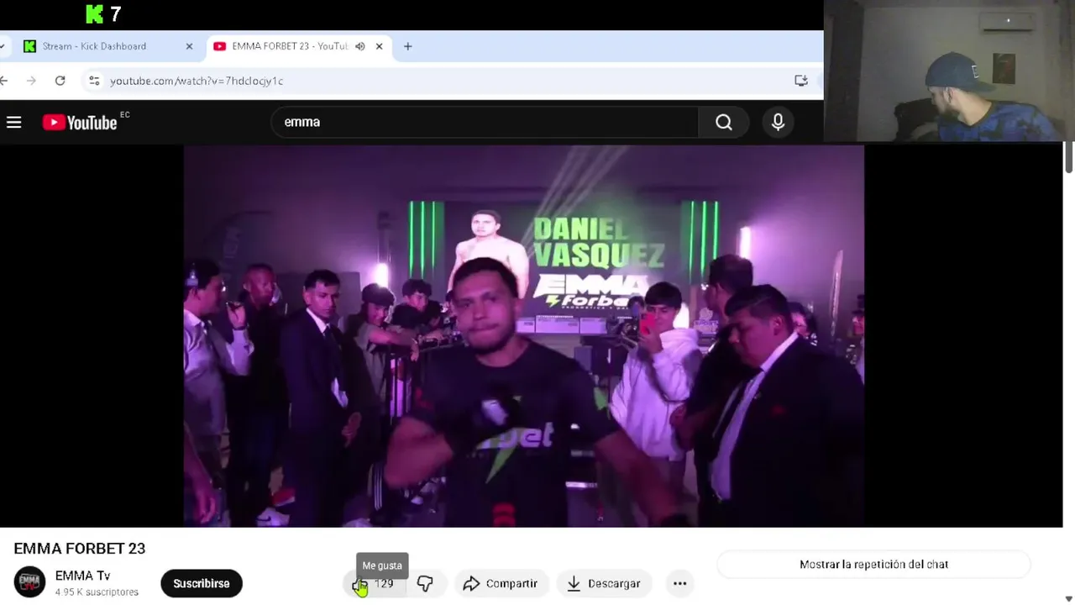Screen dimensions: 1075x605
Task: Go back with browser back arrow
Action: (4, 81)
